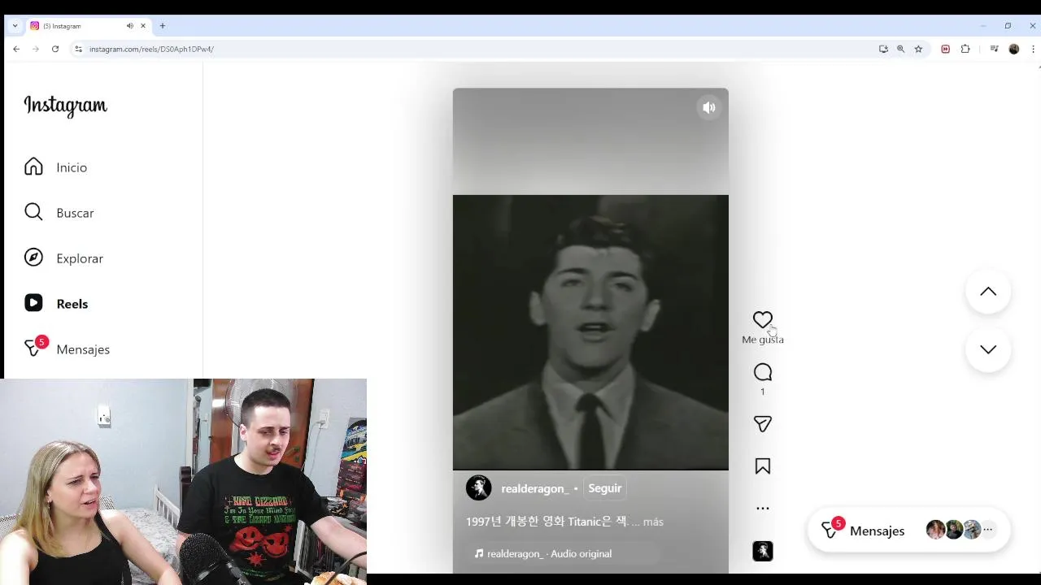The height and width of the screenshot is (585, 1041).
Task: Reload the page
Action: coord(55,49)
